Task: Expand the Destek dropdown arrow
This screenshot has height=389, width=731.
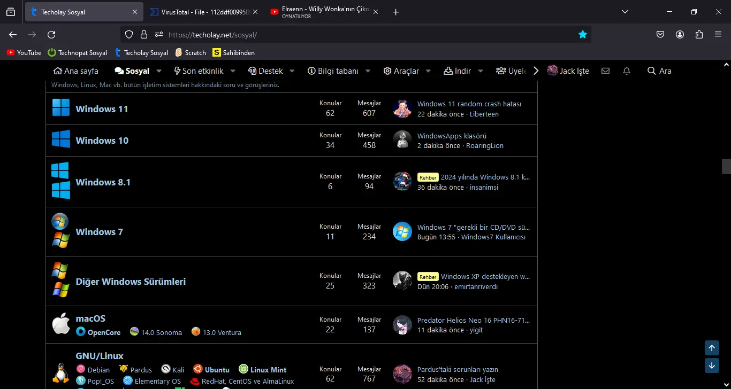Action: [292, 71]
